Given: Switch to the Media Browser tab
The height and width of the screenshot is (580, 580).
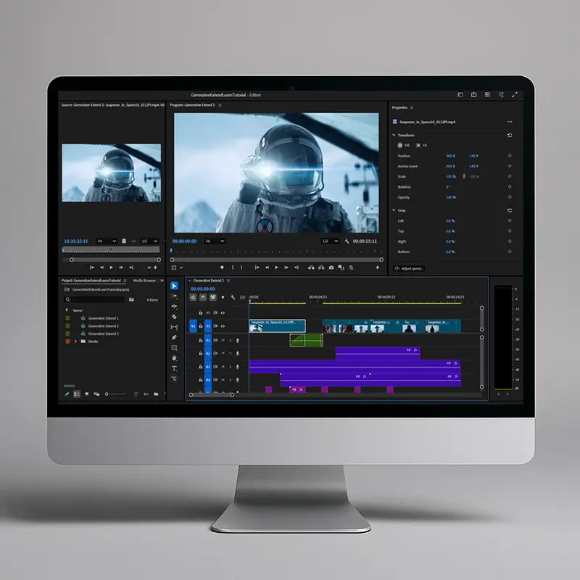Looking at the screenshot, I should click(x=144, y=280).
